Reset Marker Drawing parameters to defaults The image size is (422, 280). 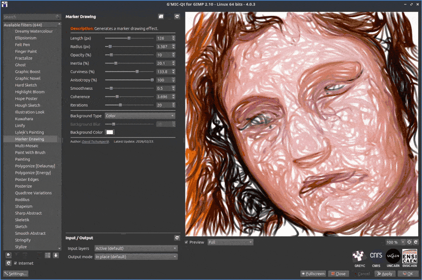click(177, 16)
